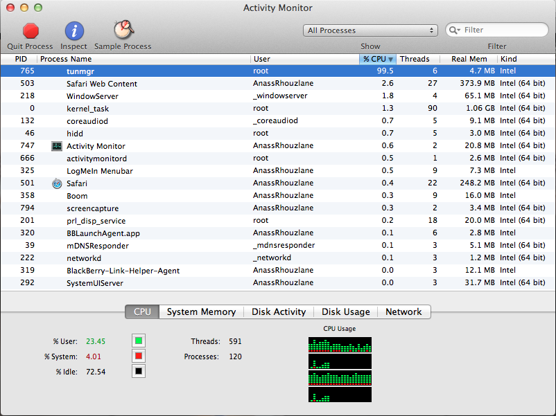Click the green % User color swatch

pyautogui.click(x=139, y=341)
